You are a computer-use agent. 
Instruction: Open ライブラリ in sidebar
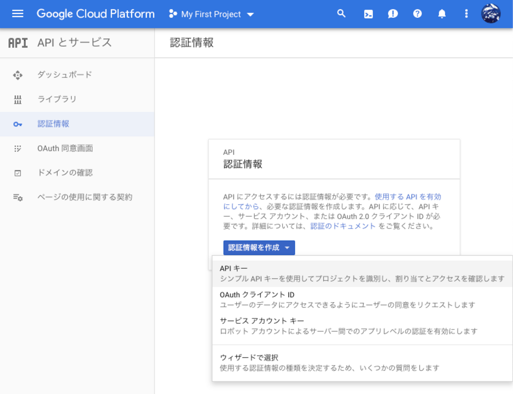(77, 99)
